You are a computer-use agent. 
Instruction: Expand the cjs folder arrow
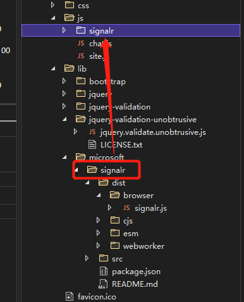[98, 220]
